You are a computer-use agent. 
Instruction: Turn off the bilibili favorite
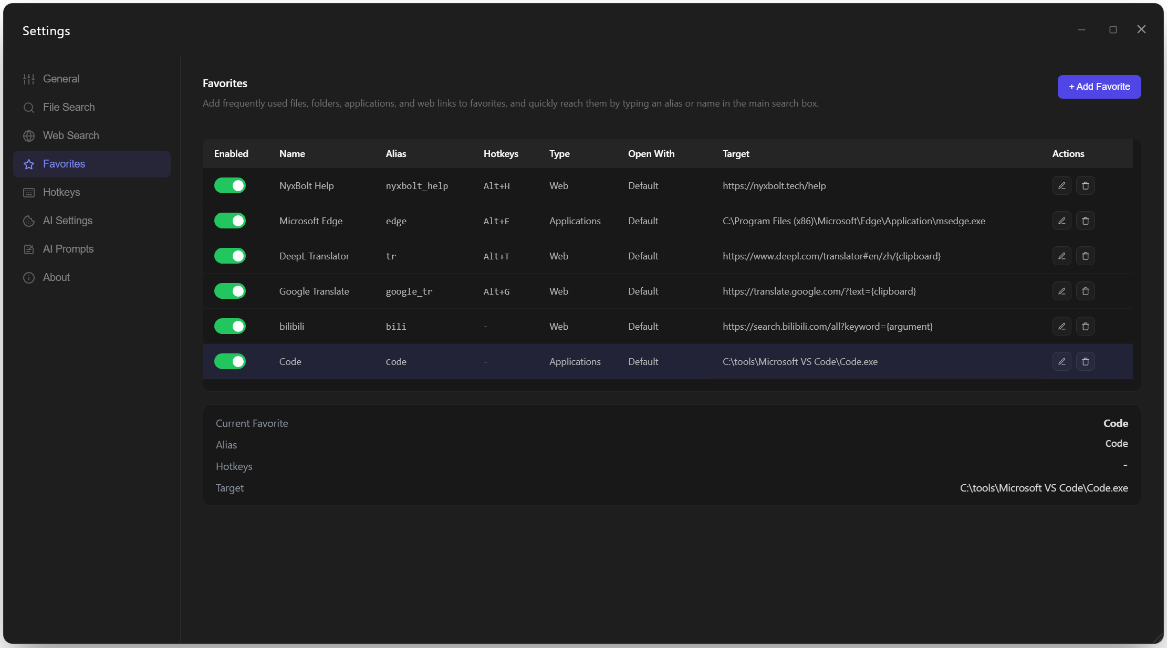[230, 327]
